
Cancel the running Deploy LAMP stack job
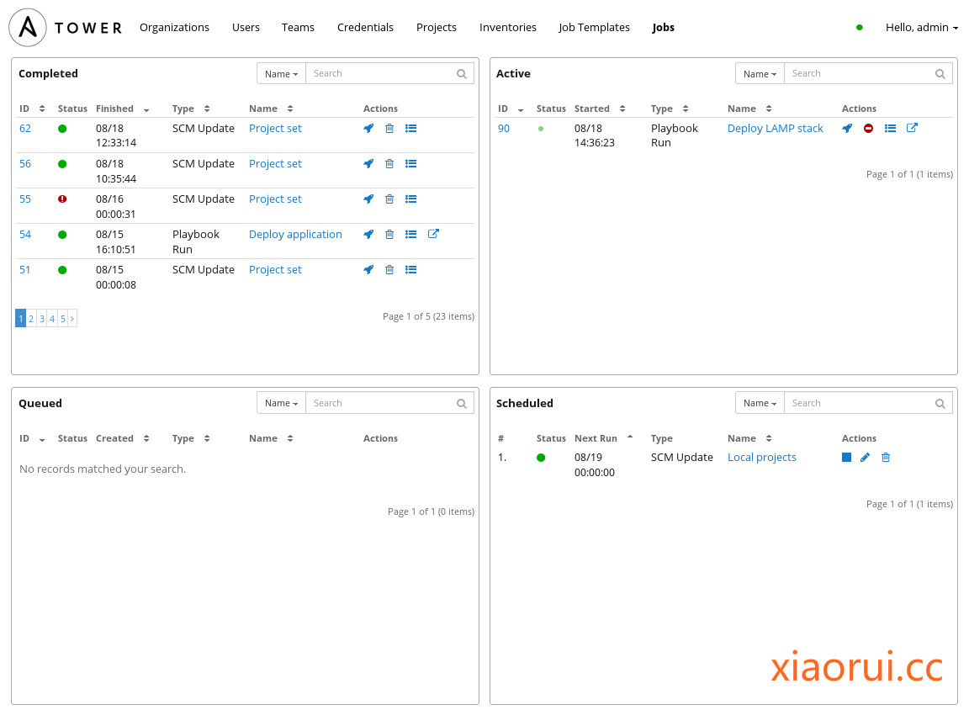tap(868, 129)
